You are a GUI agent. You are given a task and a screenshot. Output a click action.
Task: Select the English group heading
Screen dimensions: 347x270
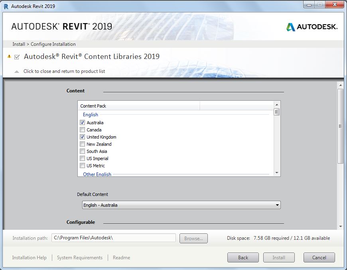91,115
